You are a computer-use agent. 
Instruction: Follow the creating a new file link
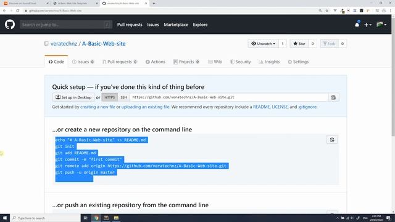[98, 107]
